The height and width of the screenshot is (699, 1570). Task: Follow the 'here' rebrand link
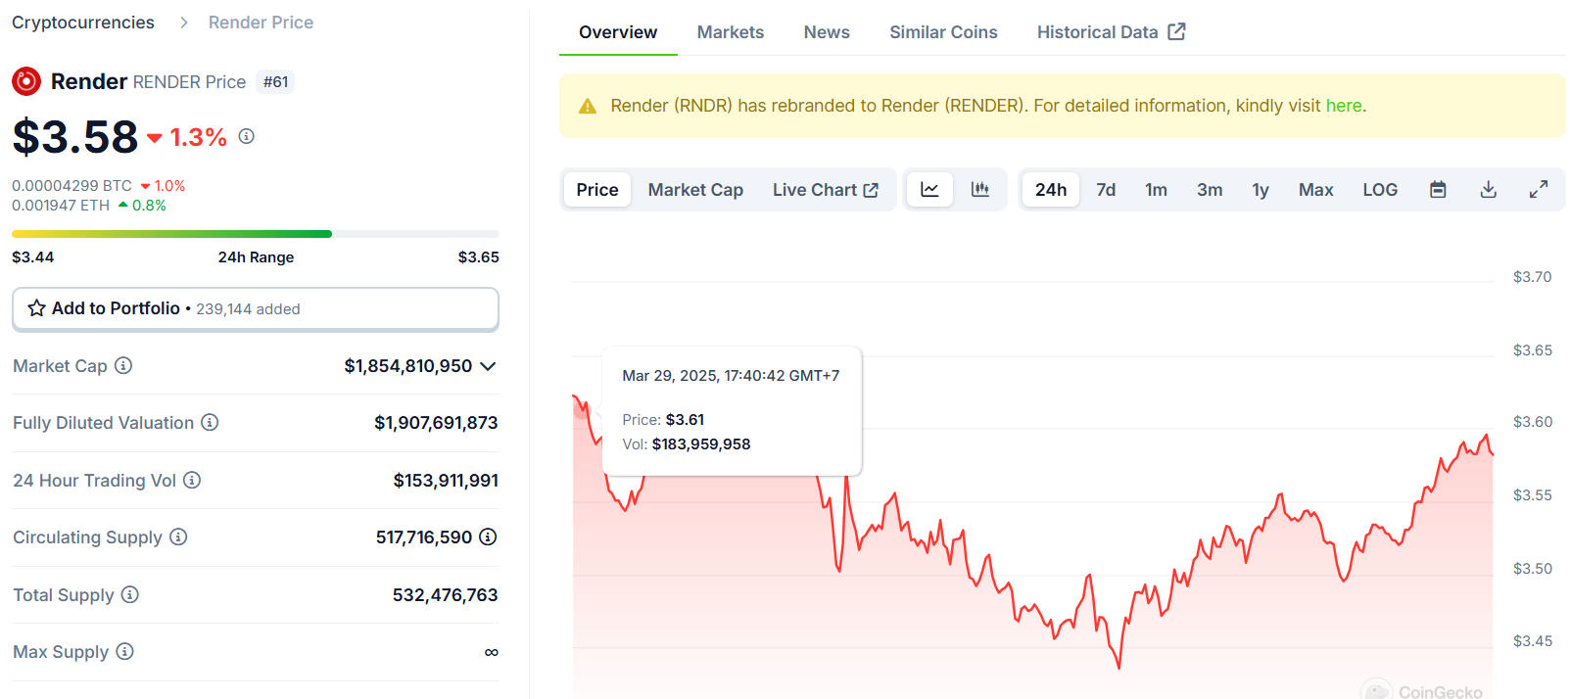[x=1344, y=106]
